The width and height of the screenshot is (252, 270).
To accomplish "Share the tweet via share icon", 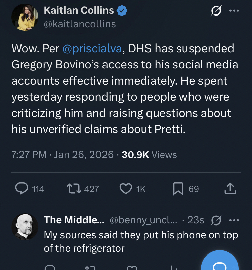I will coord(230,189).
